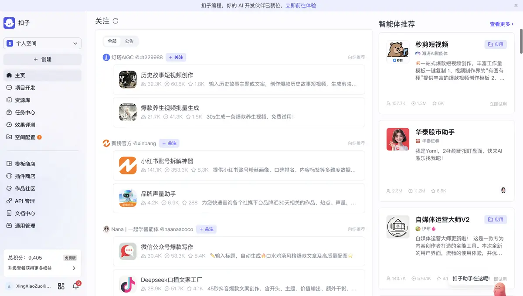Select the 全部 tab
This screenshot has height=296, width=523.
[x=112, y=41]
